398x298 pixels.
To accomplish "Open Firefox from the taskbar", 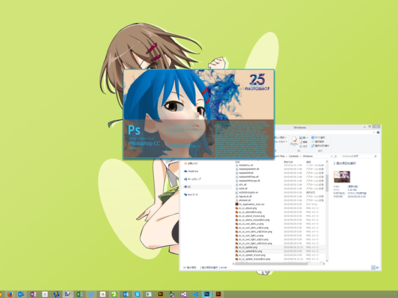I will click(x=10, y=294).
